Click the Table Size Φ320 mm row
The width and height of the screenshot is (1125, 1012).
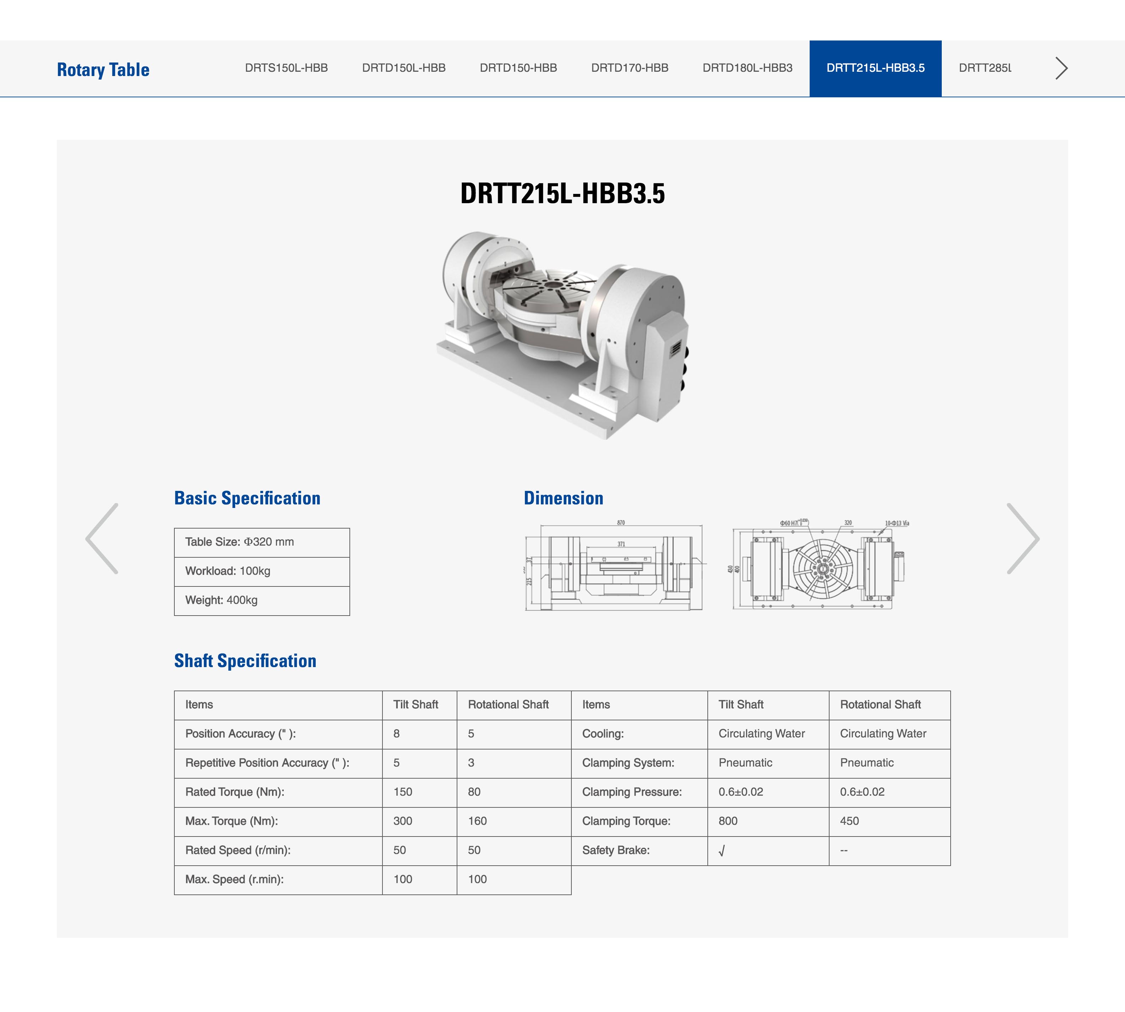point(262,542)
